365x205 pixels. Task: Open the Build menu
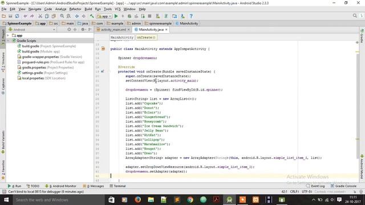click(x=88, y=9)
